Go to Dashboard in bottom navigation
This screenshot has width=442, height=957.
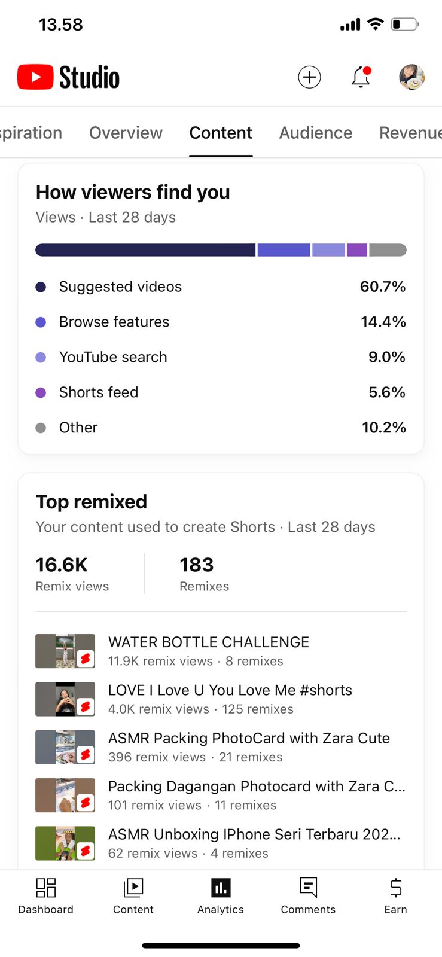(45, 895)
